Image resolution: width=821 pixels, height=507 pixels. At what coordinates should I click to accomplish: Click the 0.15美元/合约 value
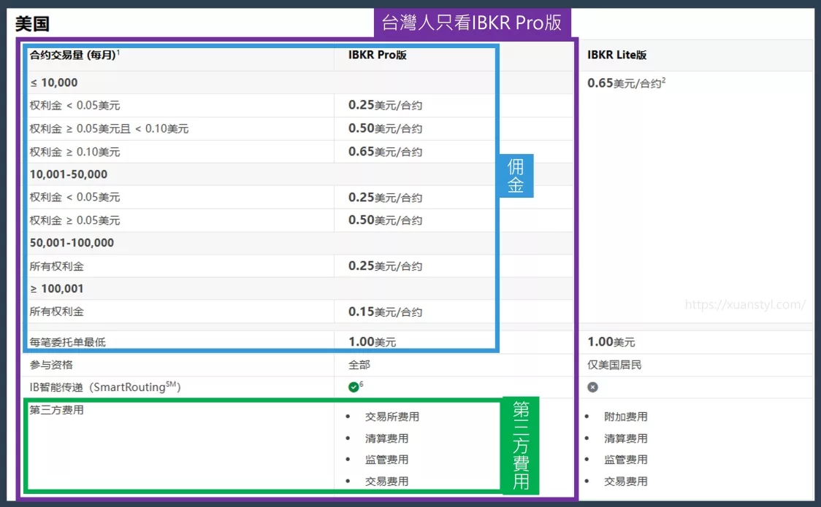[x=386, y=311]
